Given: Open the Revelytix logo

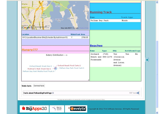Looking at the screenshot, I should [x=76, y=109].
